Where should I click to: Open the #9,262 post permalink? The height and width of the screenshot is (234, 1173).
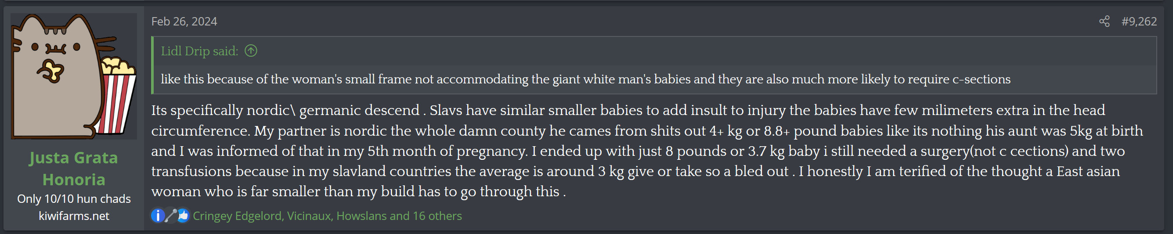click(1138, 22)
